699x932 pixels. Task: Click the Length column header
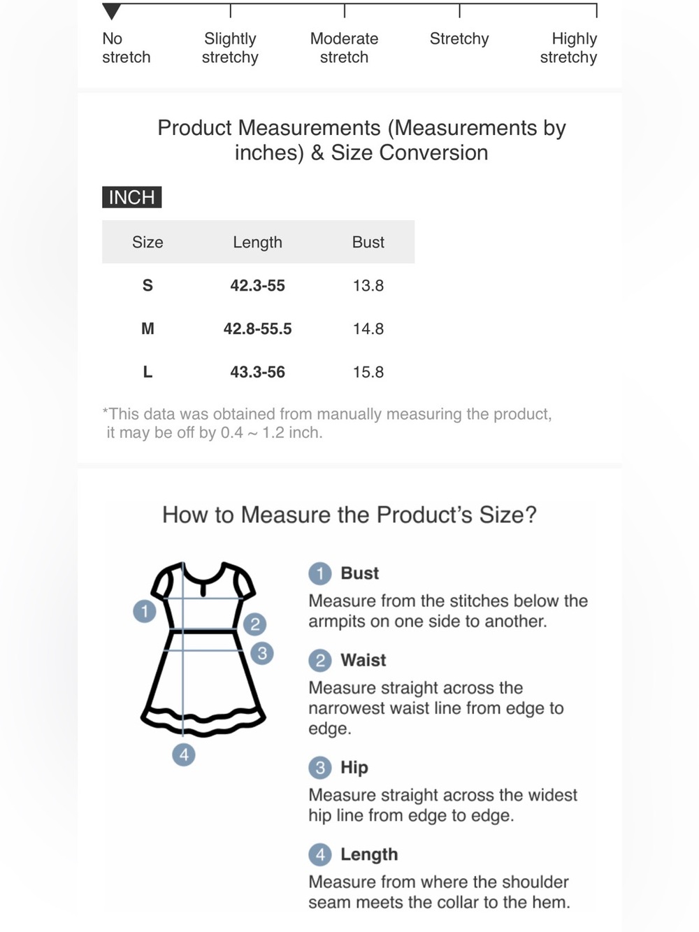pos(258,242)
